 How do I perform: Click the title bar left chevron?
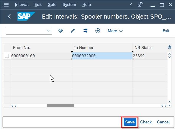point(131,5)
